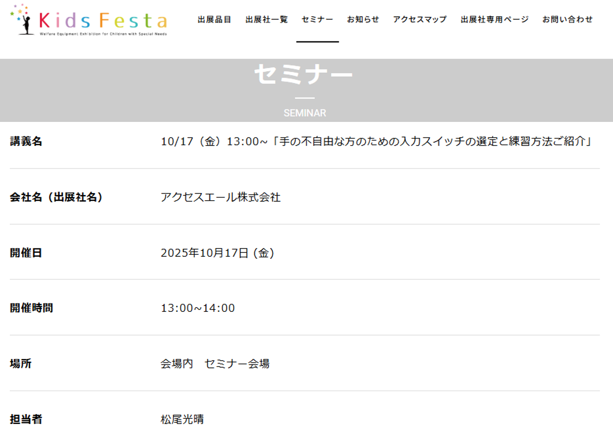The width and height of the screenshot is (613, 441).
Task: Open the 出展品目 menu item
Action: (214, 20)
